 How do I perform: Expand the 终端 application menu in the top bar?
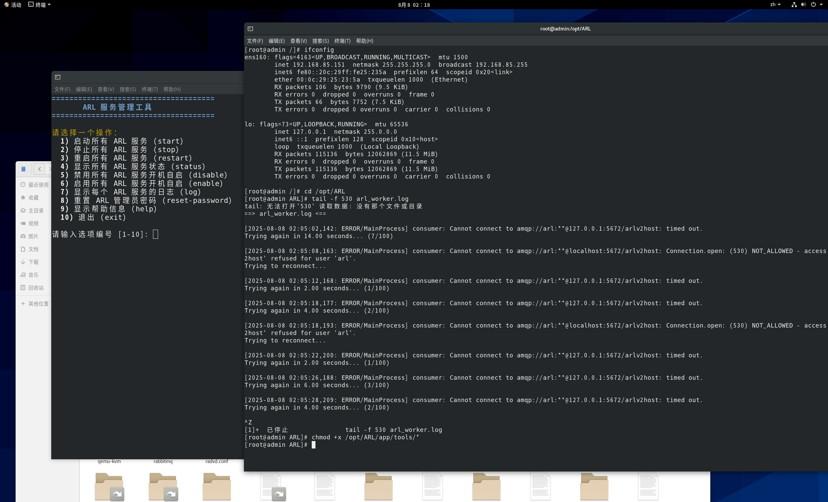[x=39, y=5]
